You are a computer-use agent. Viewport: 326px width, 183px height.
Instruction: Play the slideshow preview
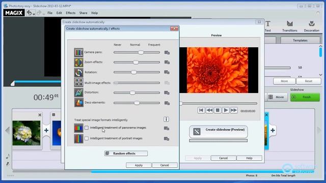click(x=226, y=110)
